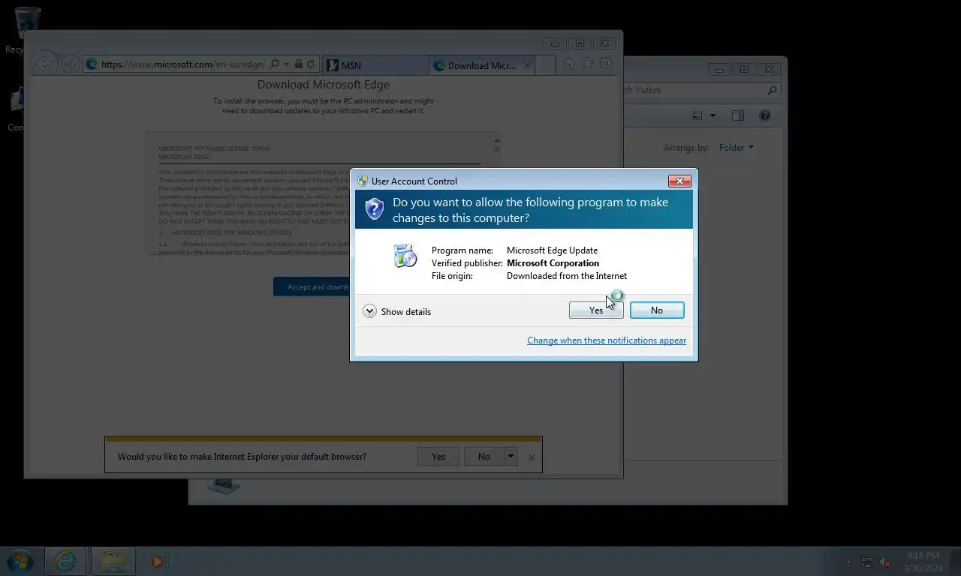The width and height of the screenshot is (961, 576).
Task: Dismiss the default browser notification bar
Action: pyautogui.click(x=532, y=457)
